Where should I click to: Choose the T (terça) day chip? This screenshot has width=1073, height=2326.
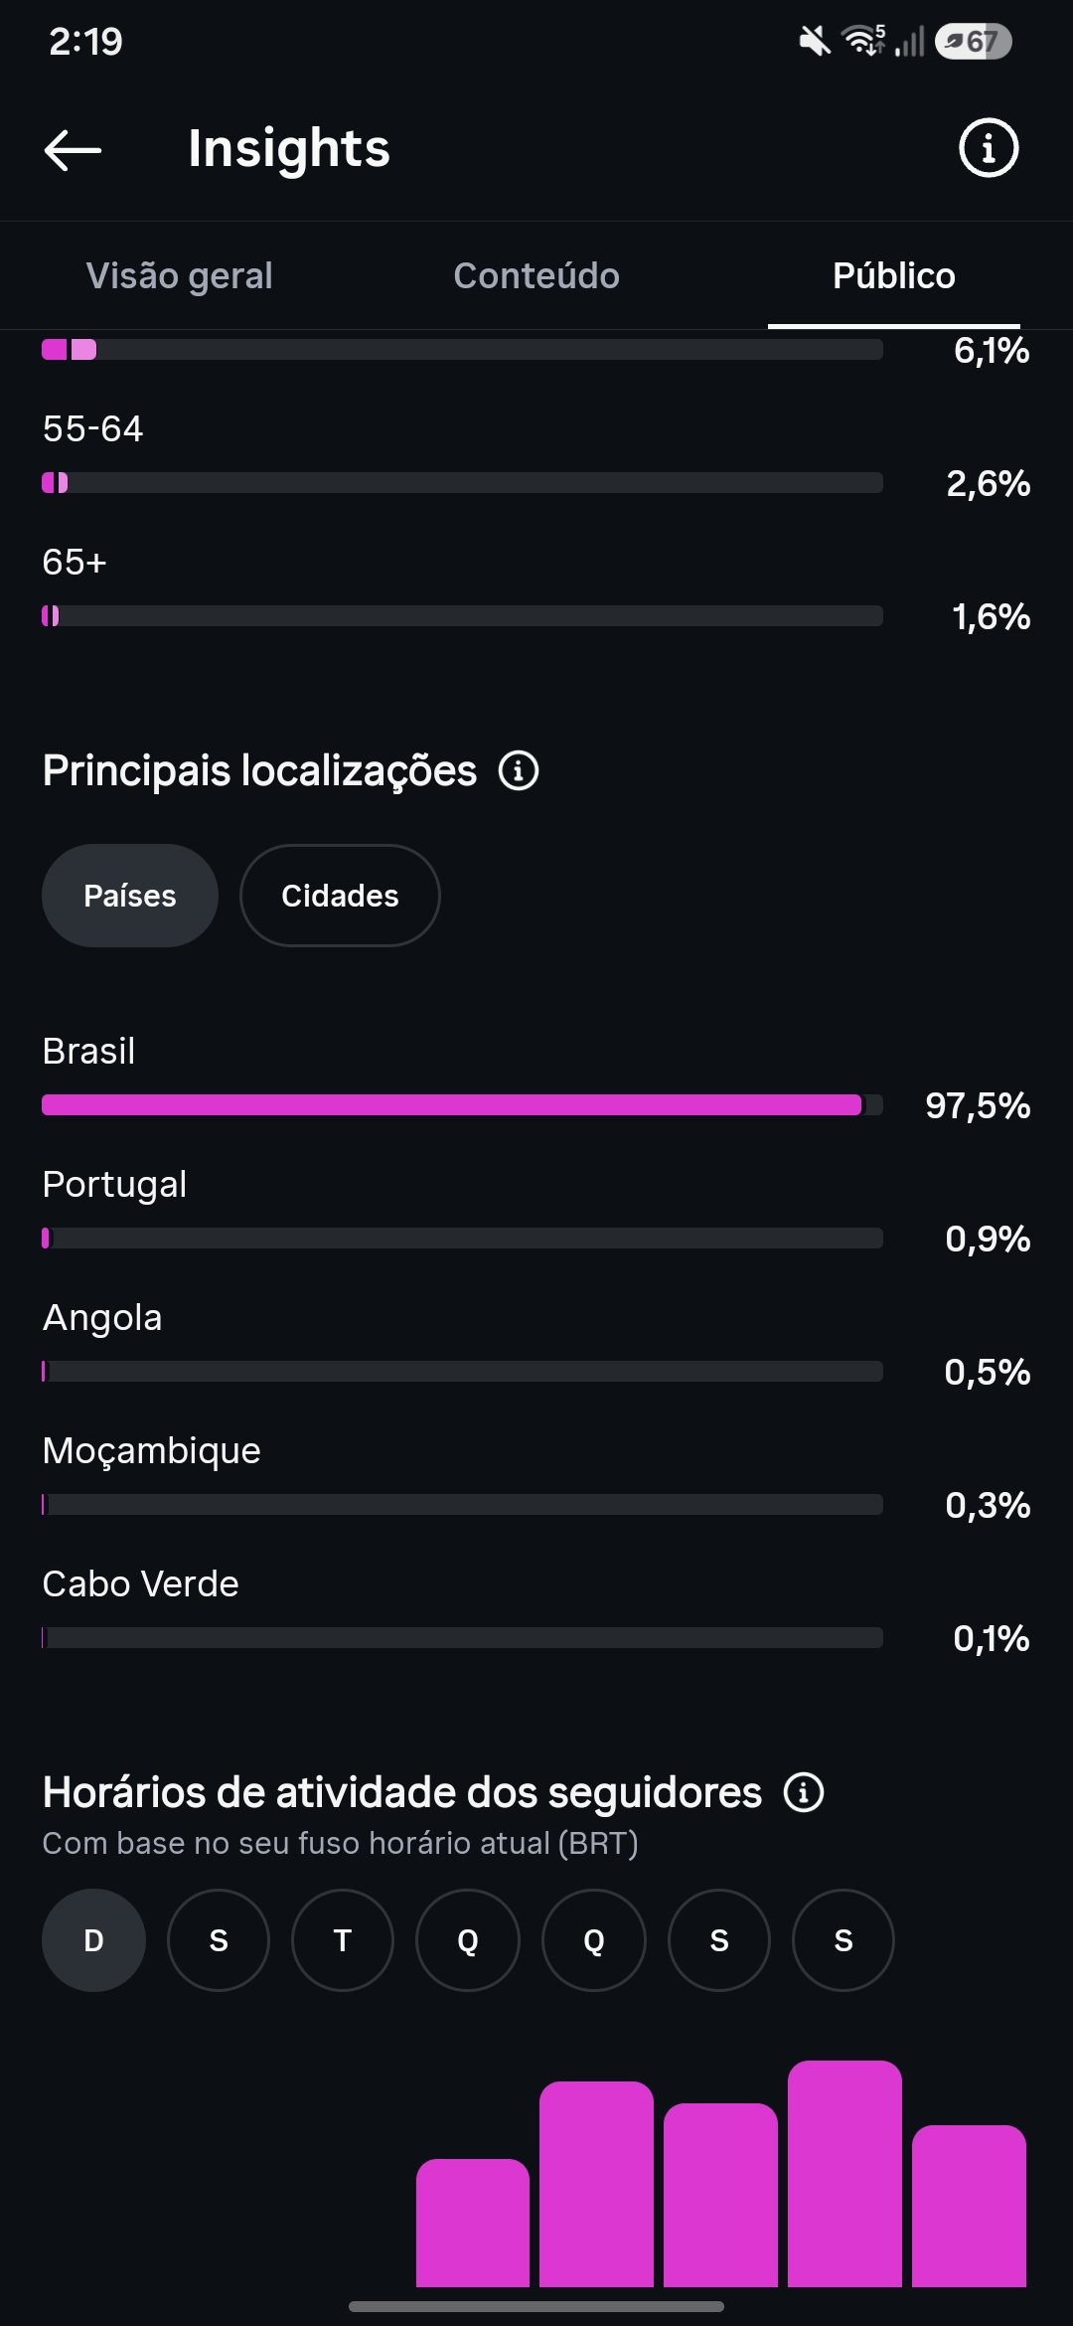[343, 1940]
